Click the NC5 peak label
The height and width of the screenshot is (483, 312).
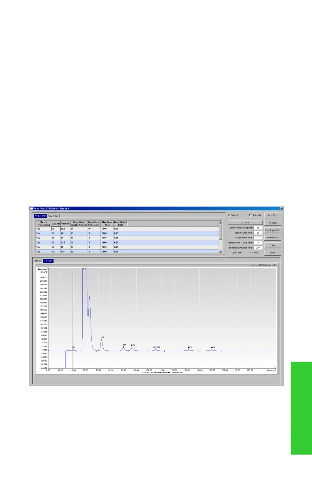(x=212, y=347)
